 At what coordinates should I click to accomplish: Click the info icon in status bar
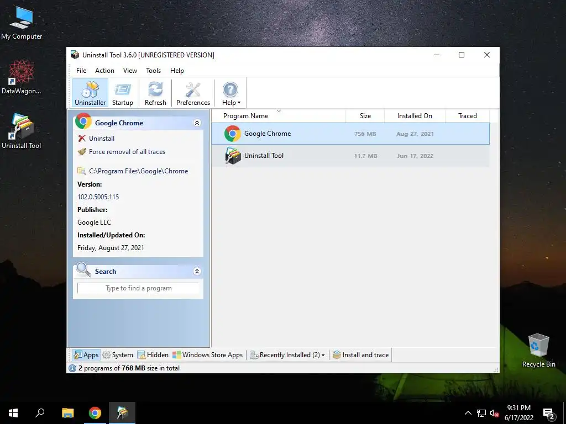(x=72, y=368)
